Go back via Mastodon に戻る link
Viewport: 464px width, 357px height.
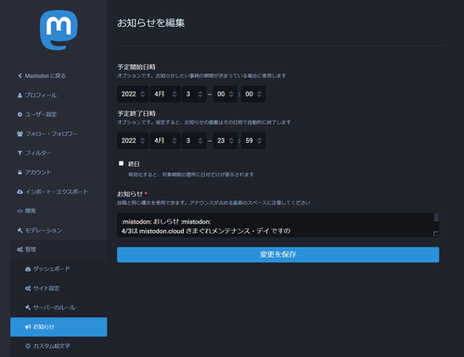[x=58, y=76]
